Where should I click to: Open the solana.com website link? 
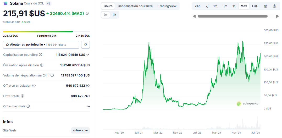[x=80, y=130]
